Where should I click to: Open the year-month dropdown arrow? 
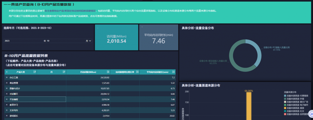[x=90, y=41]
